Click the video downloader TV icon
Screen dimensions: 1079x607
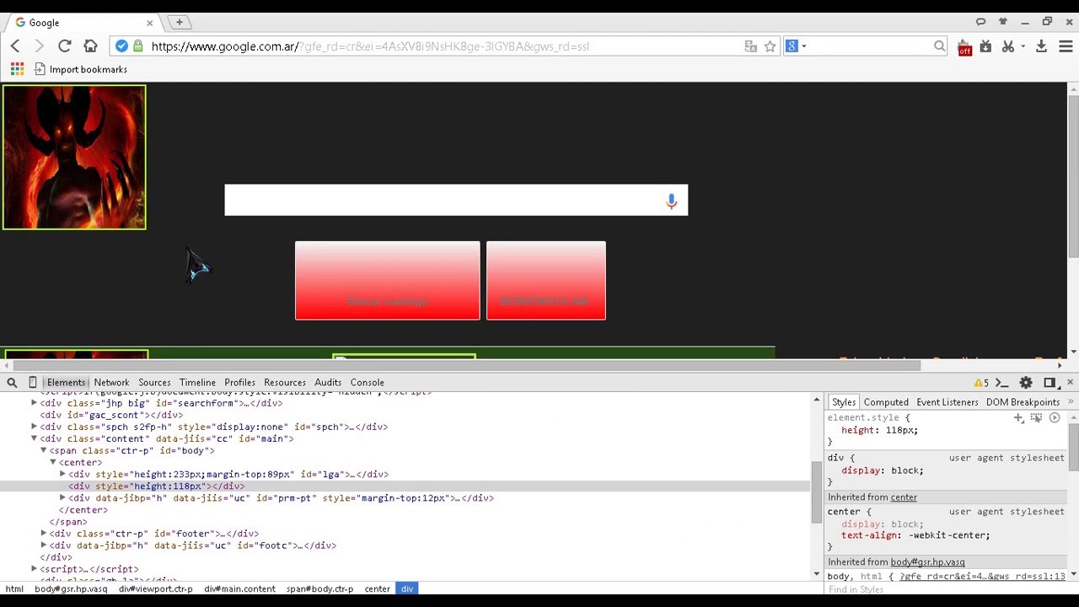click(985, 46)
